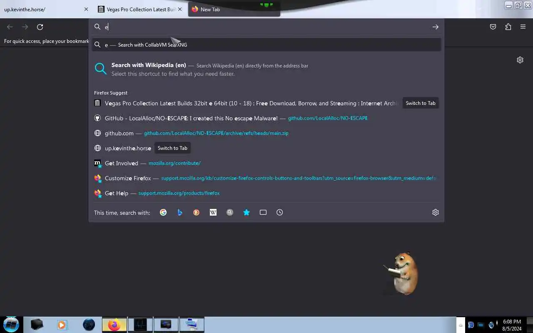Close the Vegas Pro Collection tab
Viewport: 533px width, 333px height.
tap(180, 9)
